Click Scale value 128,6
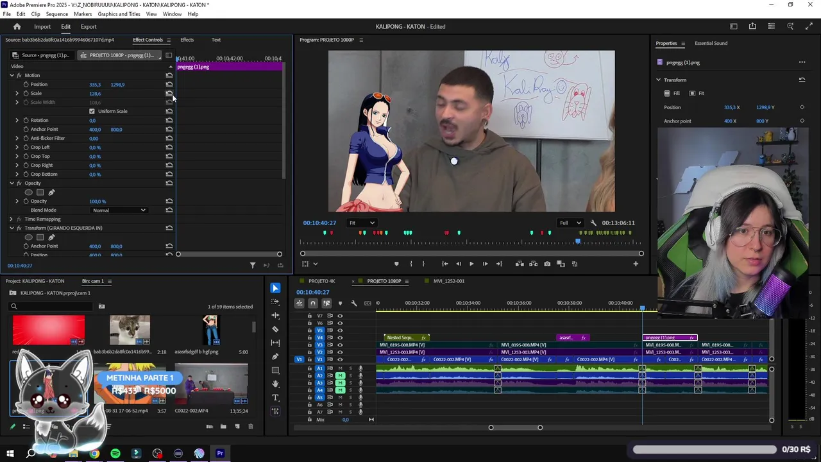 point(95,94)
